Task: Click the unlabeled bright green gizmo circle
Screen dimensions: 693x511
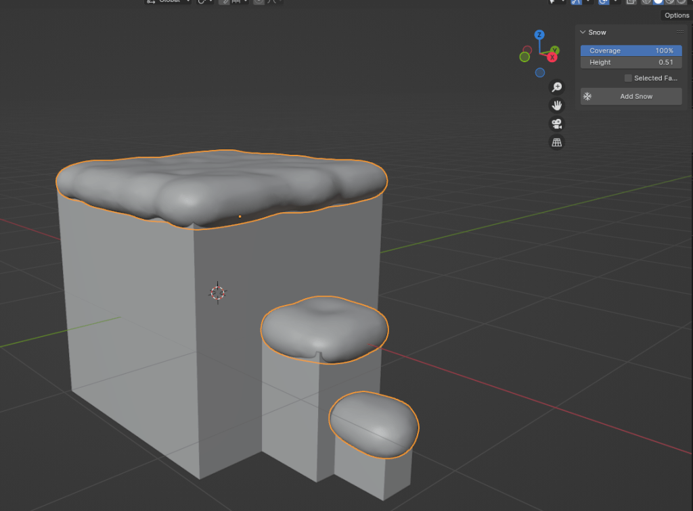Action: click(524, 57)
